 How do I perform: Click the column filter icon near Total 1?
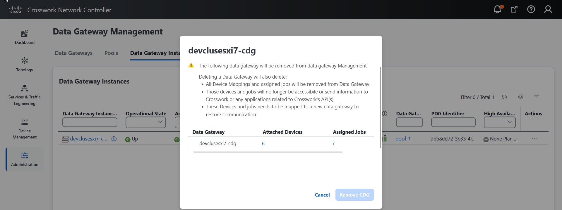[537, 97]
